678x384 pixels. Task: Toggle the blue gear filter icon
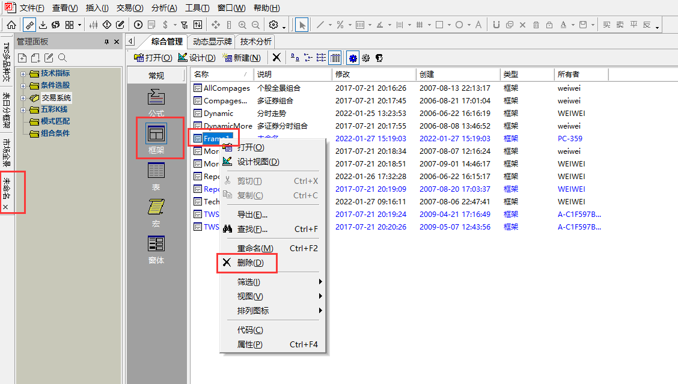pos(353,58)
